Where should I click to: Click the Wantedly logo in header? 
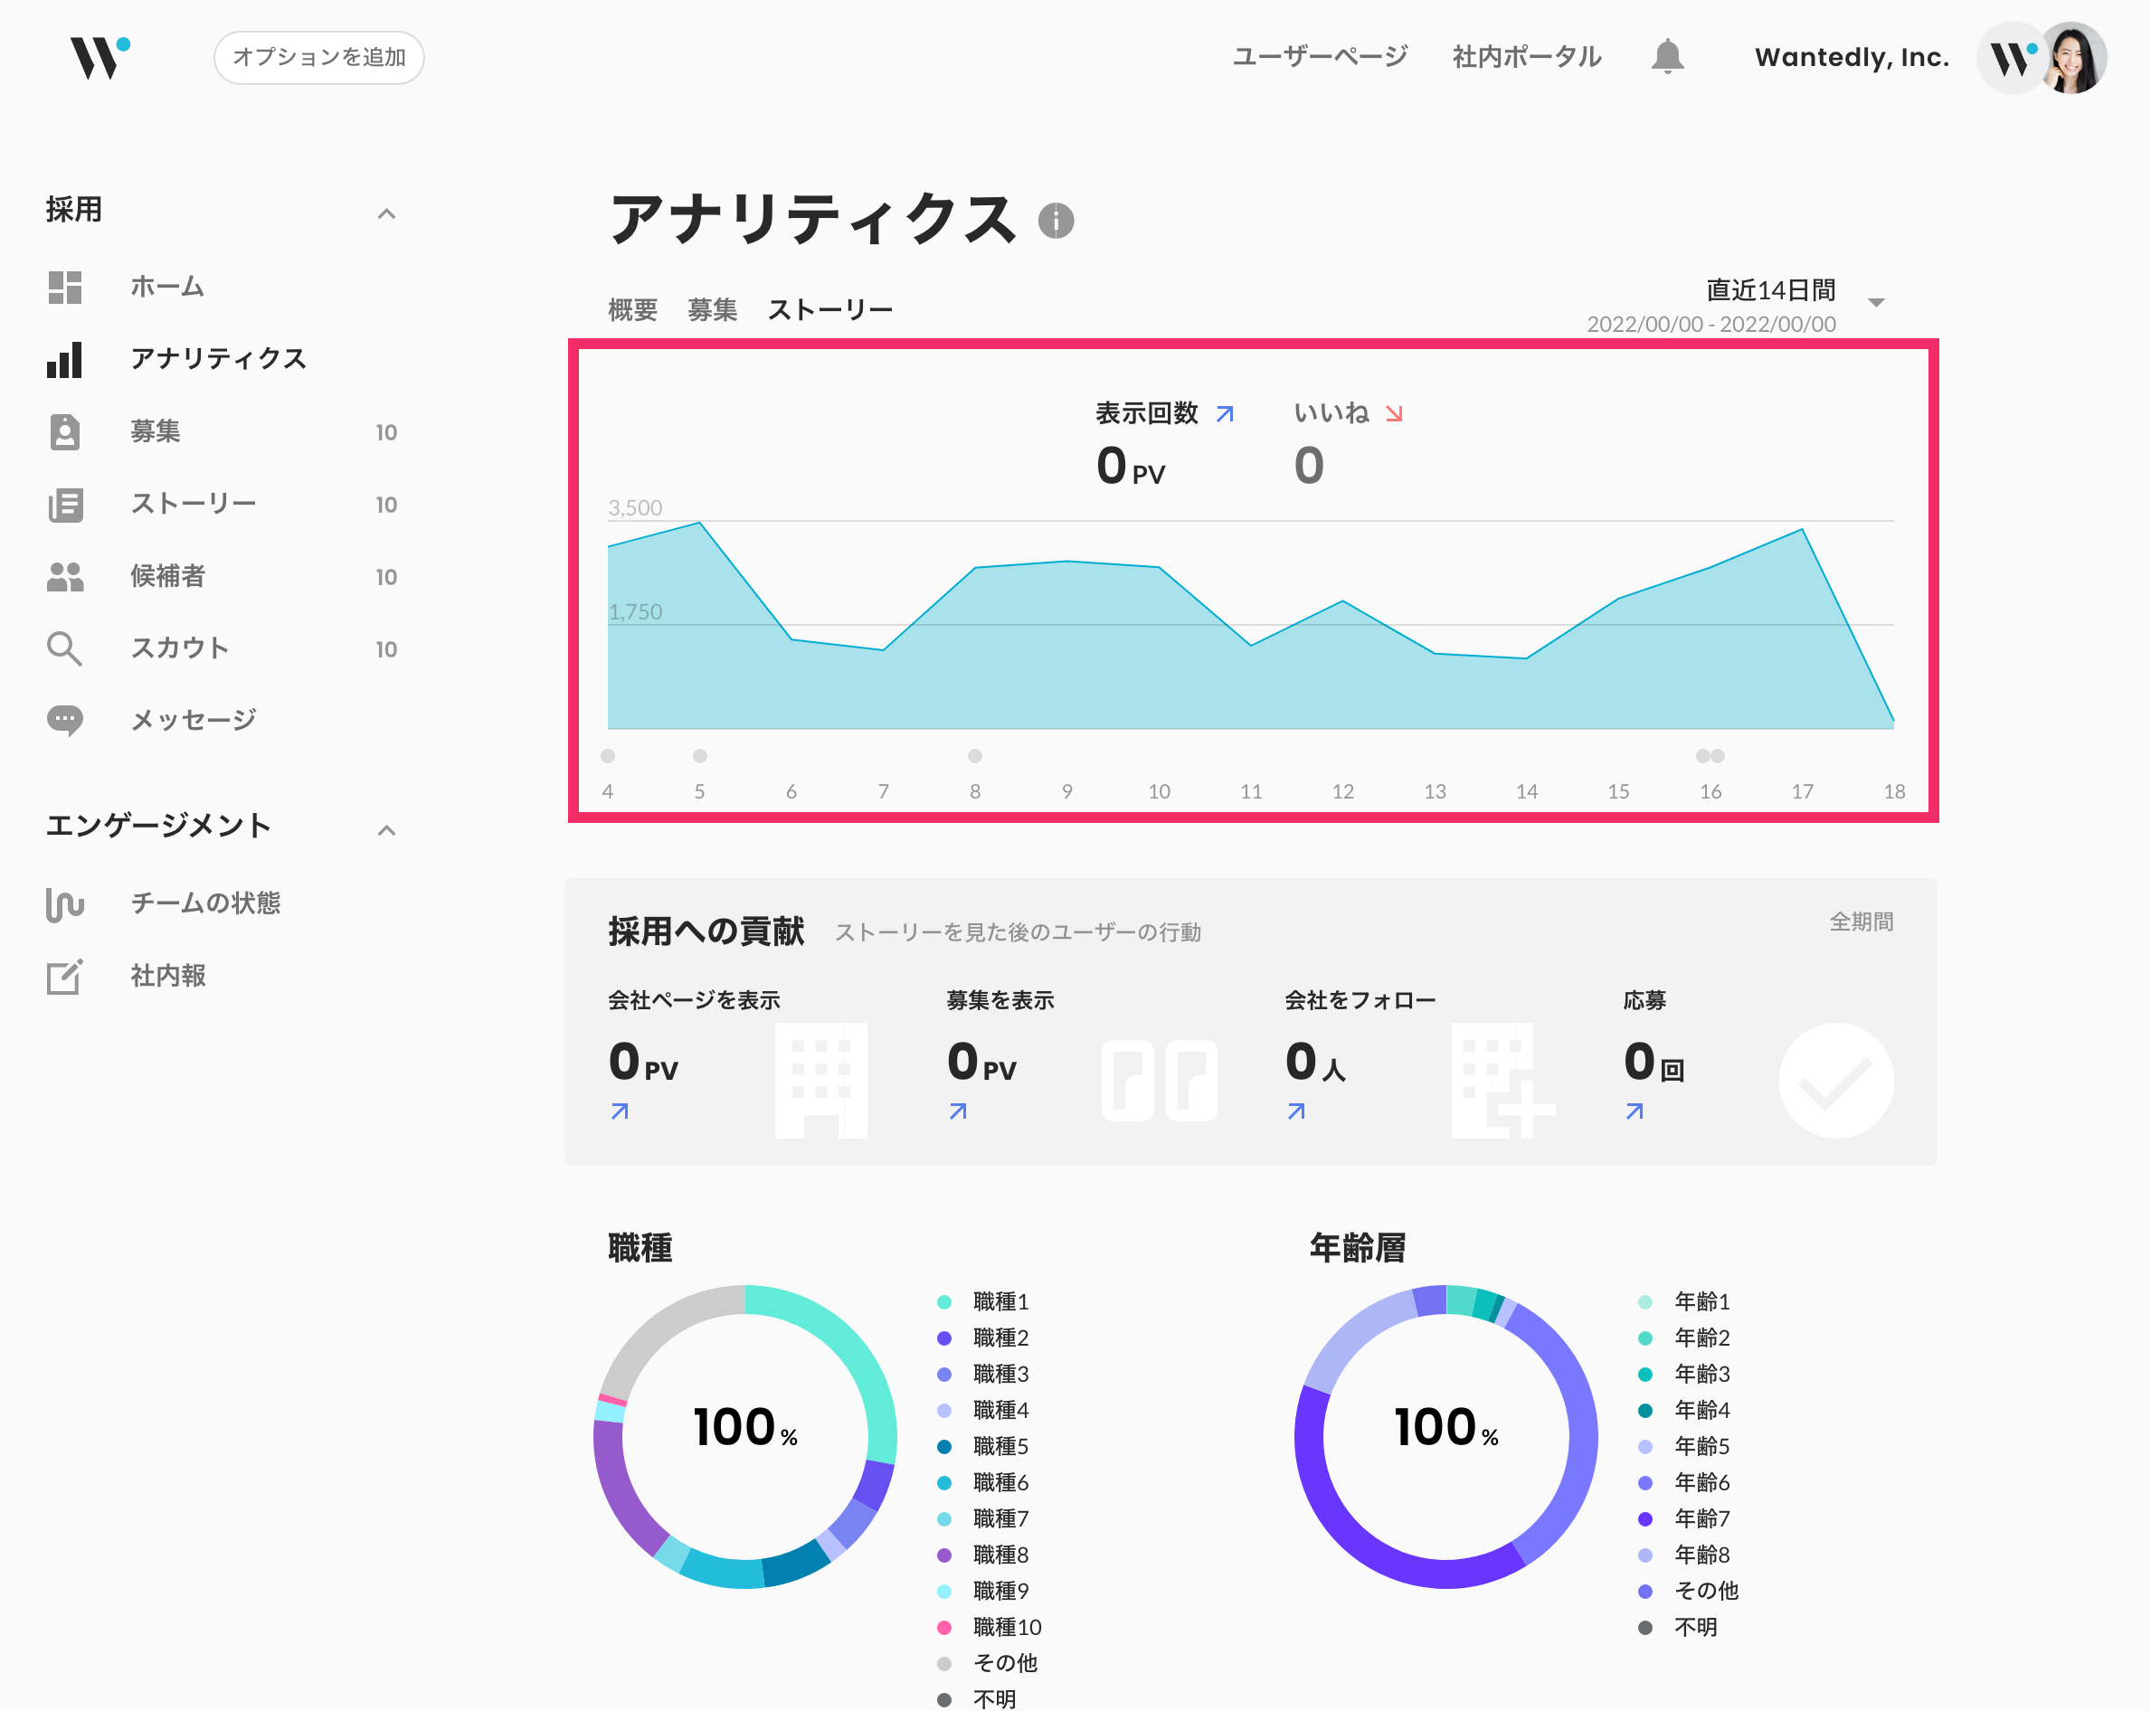point(99,57)
